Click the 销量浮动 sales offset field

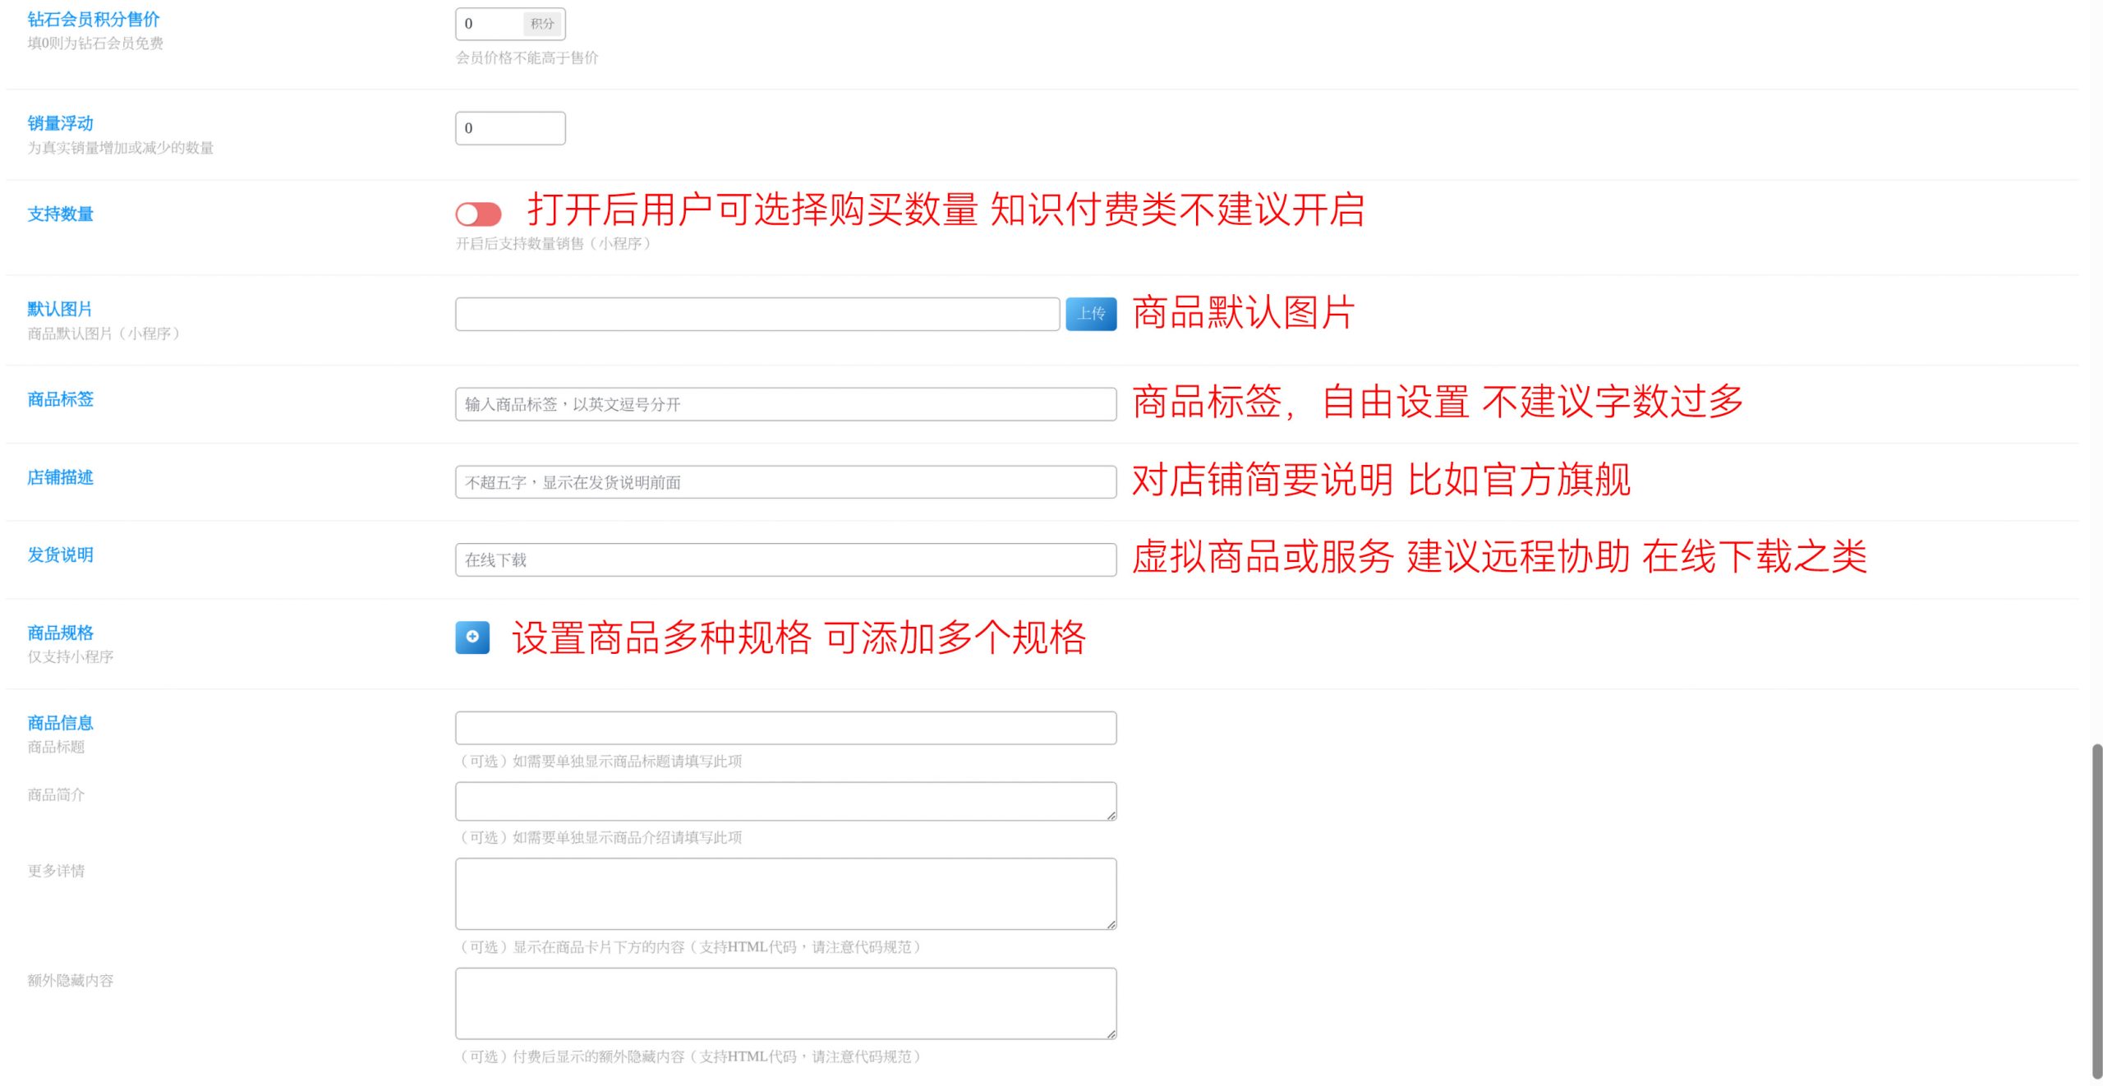(x=510, y=128)
